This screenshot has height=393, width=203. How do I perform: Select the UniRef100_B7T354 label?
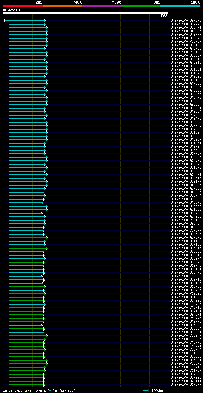click(186, 143)
